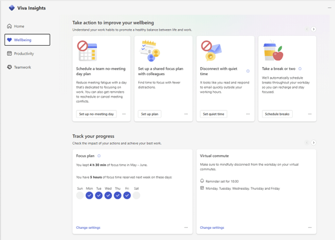Toggle Saturday focus day circle
Viewport: 335px width, 240px height.
pyautogui.click(x=137, y=195)
